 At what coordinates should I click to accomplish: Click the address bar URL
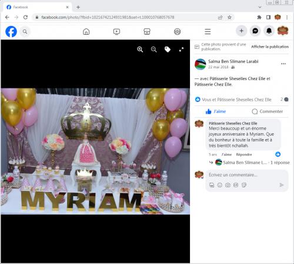coord(108,17)
